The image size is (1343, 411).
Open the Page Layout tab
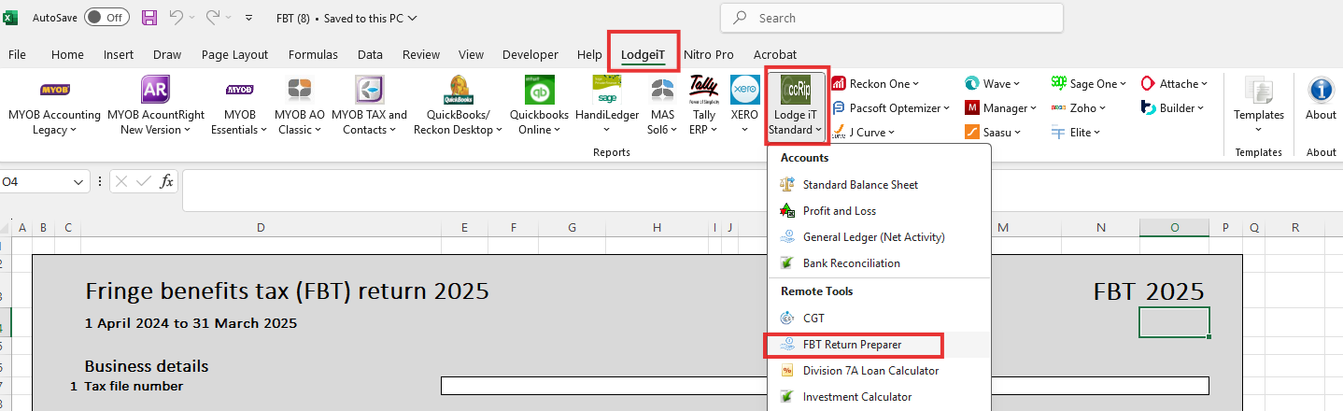234,55
